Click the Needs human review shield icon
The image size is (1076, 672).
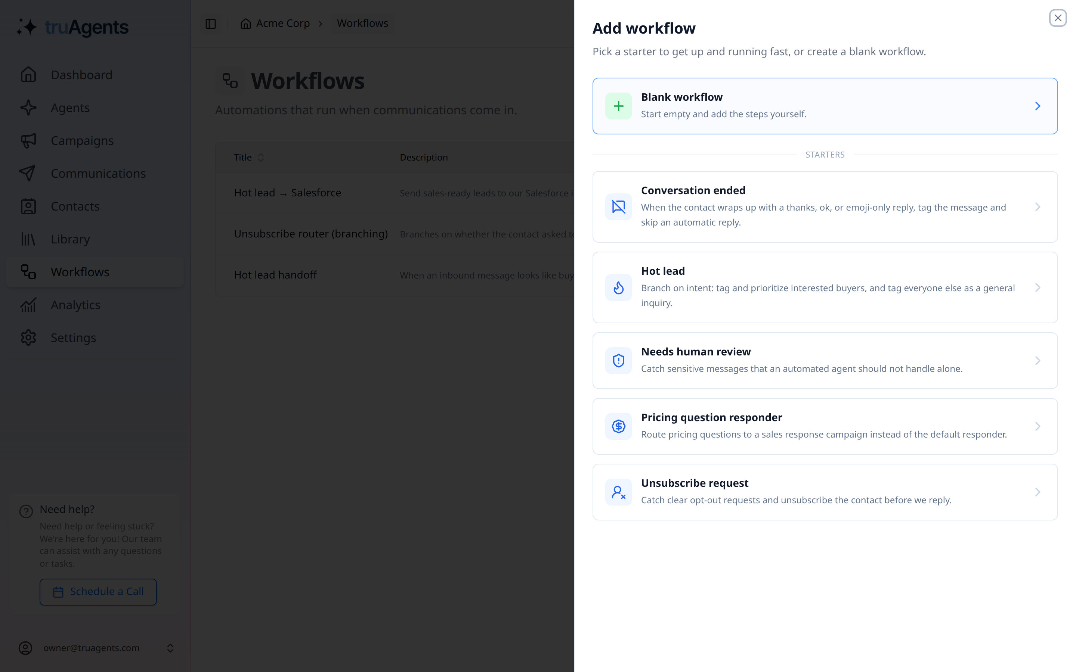(618, 360)
